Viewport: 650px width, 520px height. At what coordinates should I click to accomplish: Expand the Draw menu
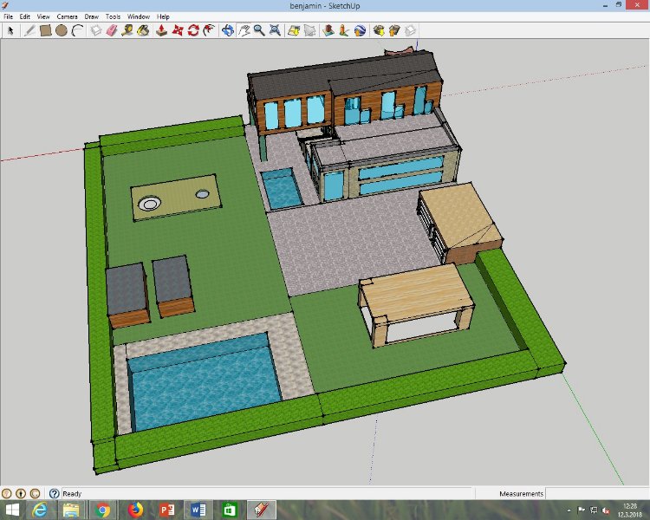point(91,16)
